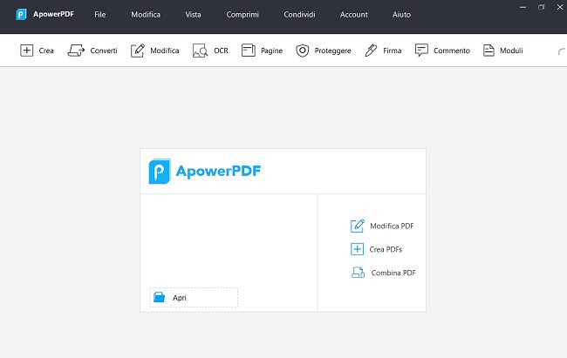Open the Modifica pencil tool in toolbar
Screen dimensions: 567x358
click(x=138, y=51)
